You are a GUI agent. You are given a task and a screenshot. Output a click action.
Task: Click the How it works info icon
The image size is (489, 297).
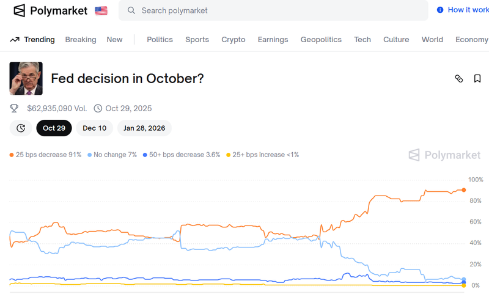440,10
